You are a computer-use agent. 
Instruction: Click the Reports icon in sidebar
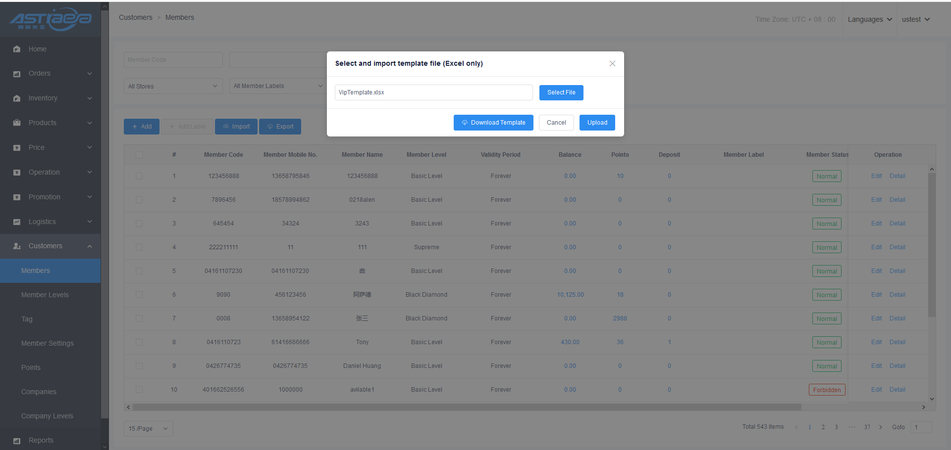(x=17, y=441)
